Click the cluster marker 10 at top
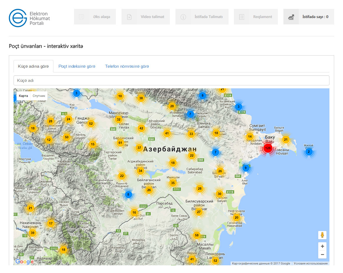This screenshot has height=273, width=343. coord(120,96)
